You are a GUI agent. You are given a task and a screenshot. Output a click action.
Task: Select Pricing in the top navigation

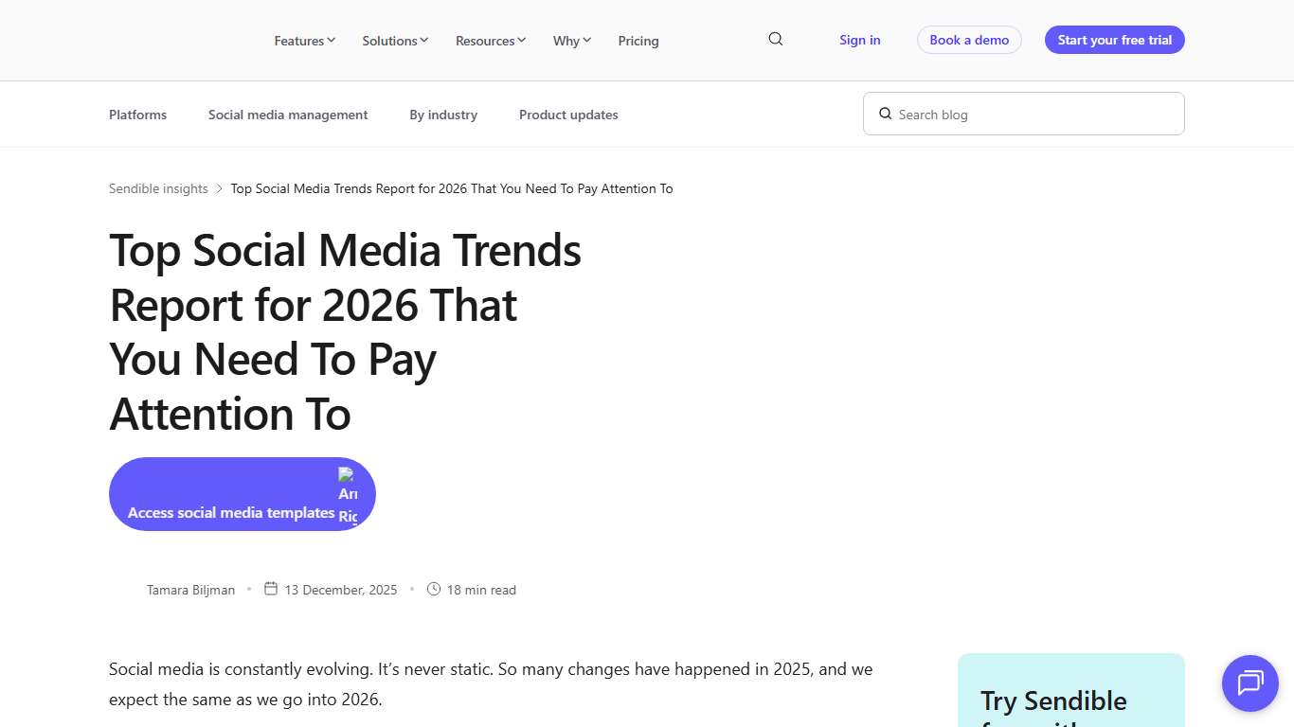point(638,41)
